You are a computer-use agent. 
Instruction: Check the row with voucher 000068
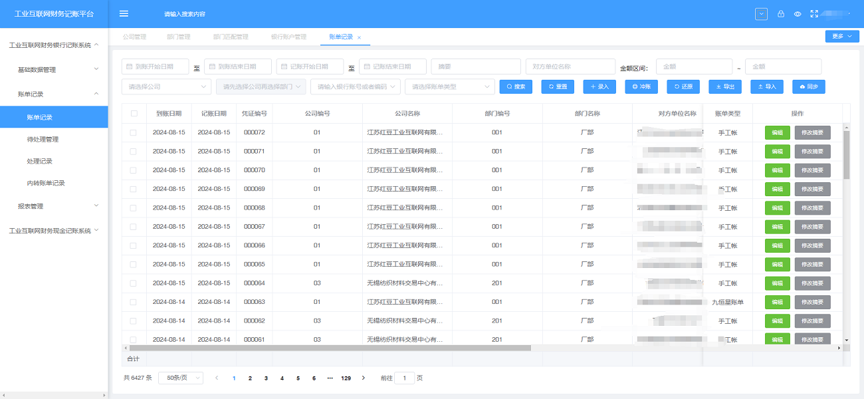[134, 207]
